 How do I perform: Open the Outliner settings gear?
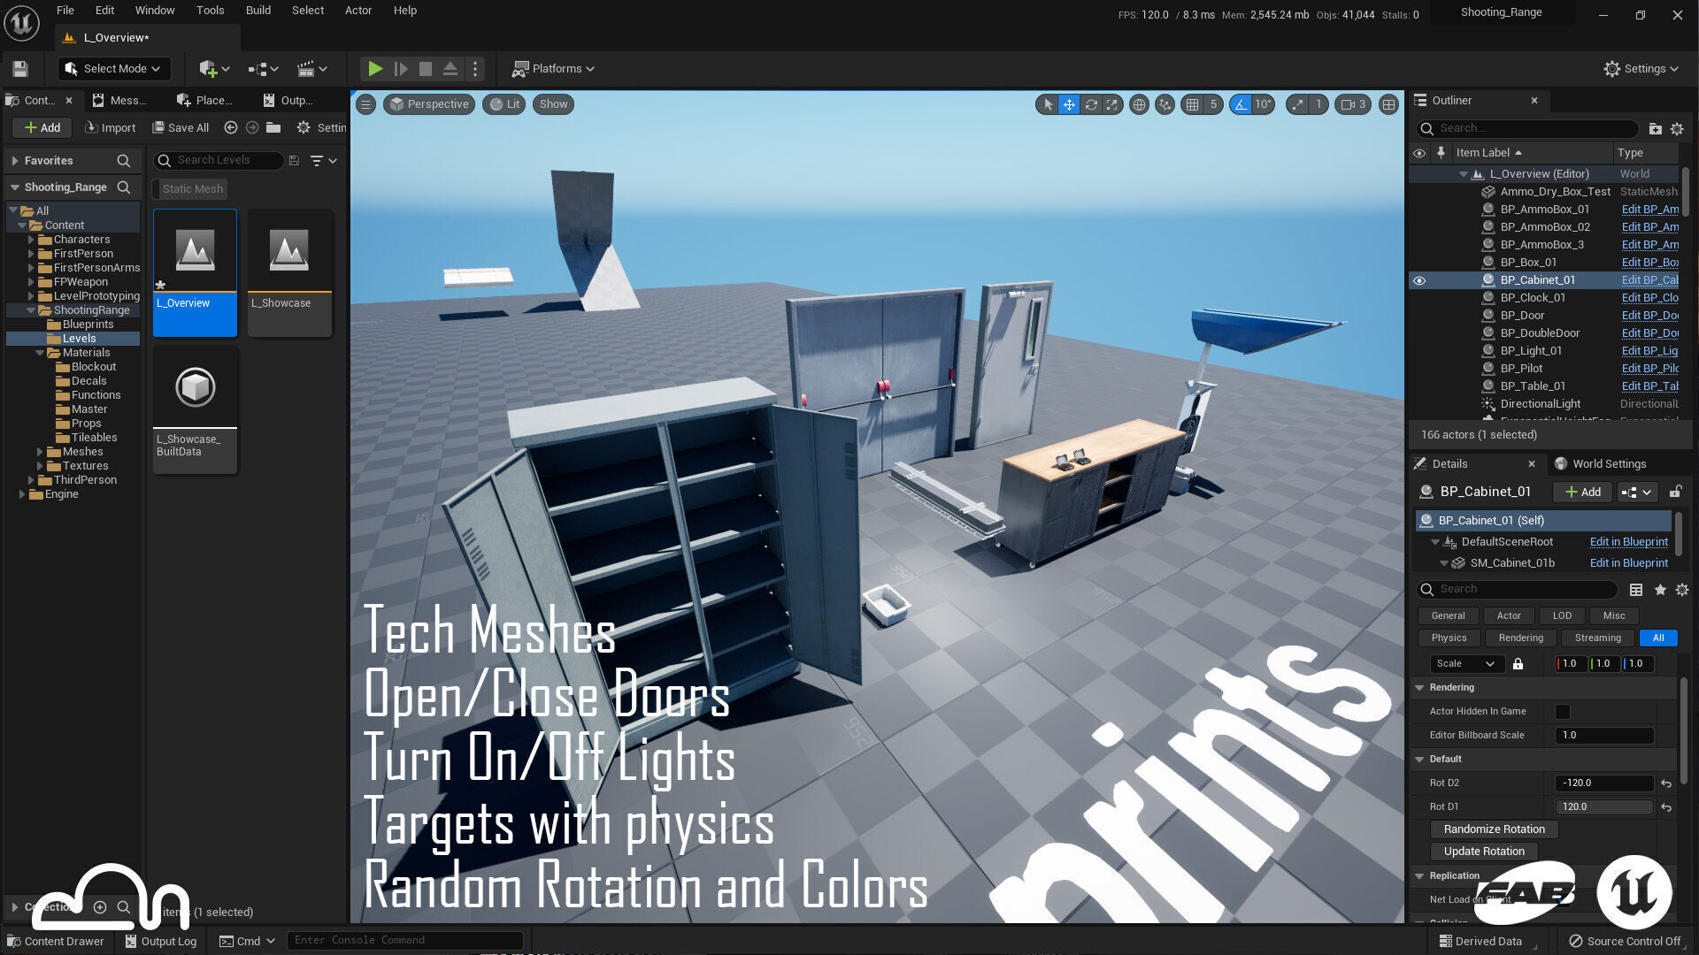[x=1677, y=129]
